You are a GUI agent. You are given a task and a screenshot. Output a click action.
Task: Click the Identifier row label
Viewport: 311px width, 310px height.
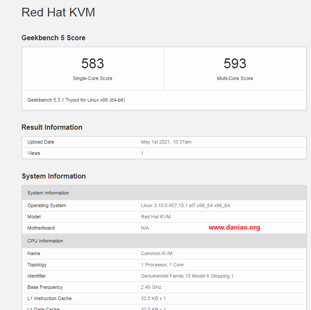[x=36, y=276]
